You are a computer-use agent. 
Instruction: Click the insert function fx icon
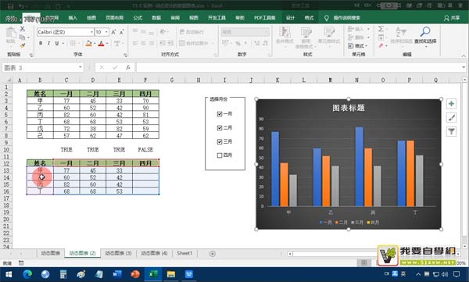point(128,68)
